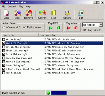The image size is (105, 96).
Task: Stop MP3 playback with green stop button
Action: point(58,28)
